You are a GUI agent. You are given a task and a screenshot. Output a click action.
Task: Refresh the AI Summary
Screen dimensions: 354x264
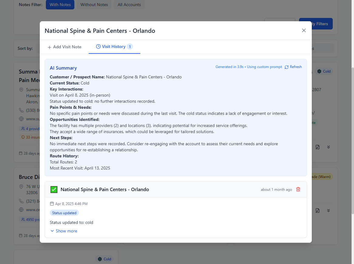coord(293,67)
